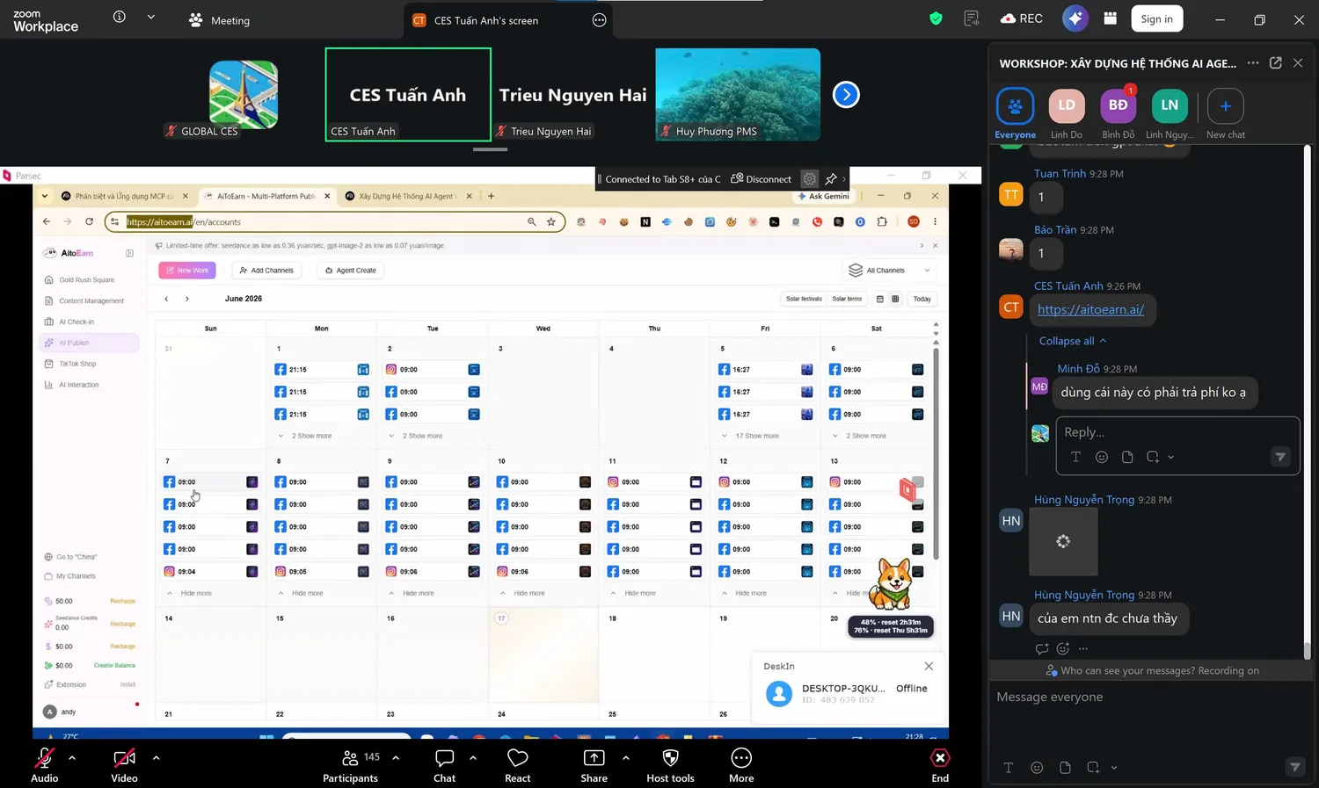Attach a file in the Reply box

click(x=1127, y=457)
